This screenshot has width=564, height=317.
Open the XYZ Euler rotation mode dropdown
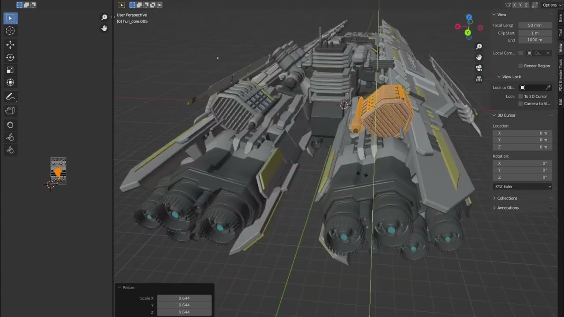[523, 187]
